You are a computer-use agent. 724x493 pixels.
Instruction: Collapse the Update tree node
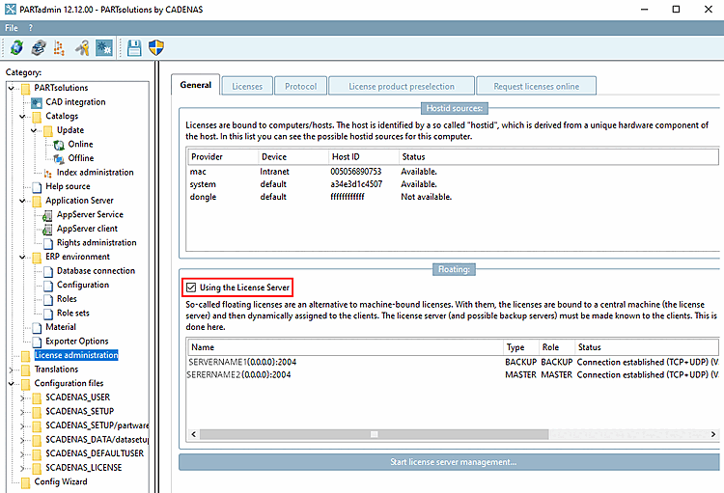pos(34,130)
